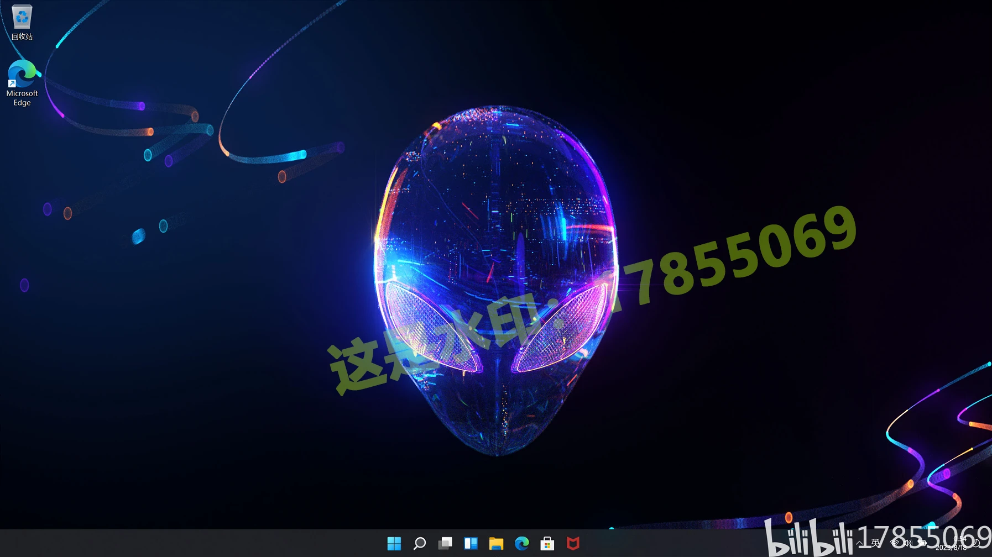This screenshot has width=992, height=557.
Task: Select the Microsoft Edge desktop shortcut
Action: tap(22, 83)
